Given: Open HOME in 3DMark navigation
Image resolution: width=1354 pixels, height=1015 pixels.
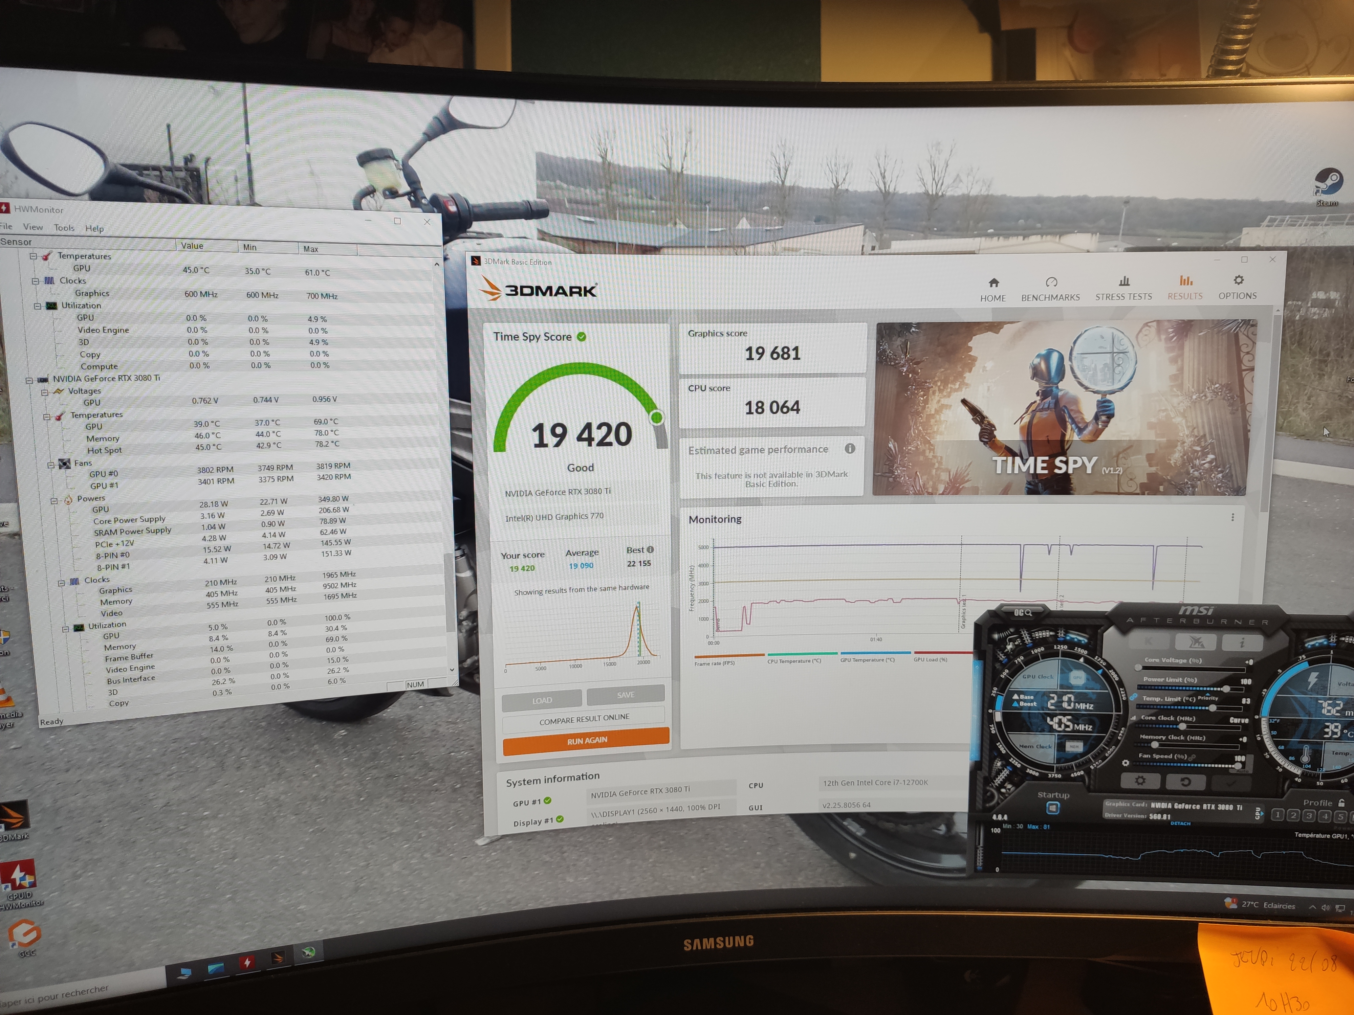Looking at the screenshot, I should coord(993,290).
